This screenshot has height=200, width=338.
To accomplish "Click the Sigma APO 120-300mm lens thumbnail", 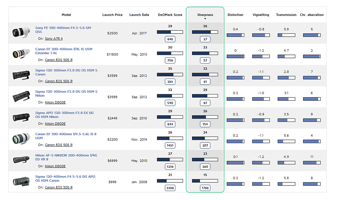I will point(21,117).
